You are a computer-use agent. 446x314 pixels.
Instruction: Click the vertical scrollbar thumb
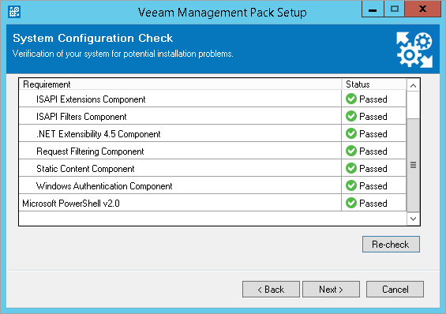414,165
